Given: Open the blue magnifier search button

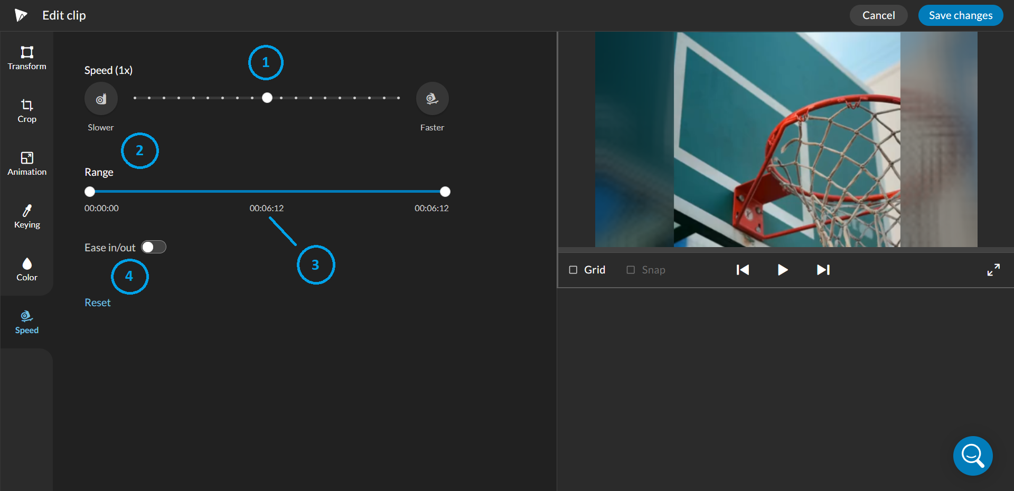Looking at the screenshot, I should (972, 456).
